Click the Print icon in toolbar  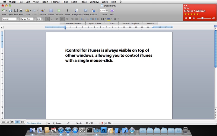click(x=21, y=11)
